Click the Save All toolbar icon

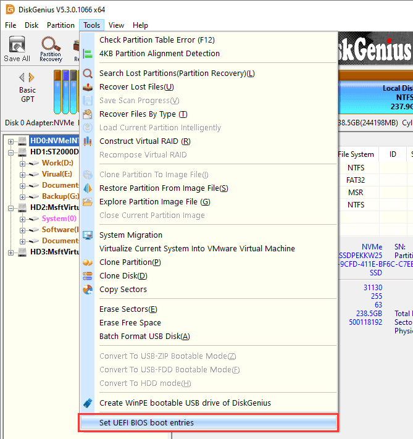click(17, 49)
